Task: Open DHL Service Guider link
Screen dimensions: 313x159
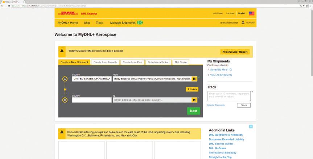Action: point(221,144)
